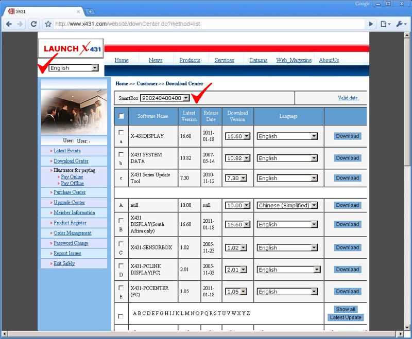Open the Pay Offline sidebar link
Image resolution: width=412 pixels, height=339 pixels.
(x=72, y=184)
